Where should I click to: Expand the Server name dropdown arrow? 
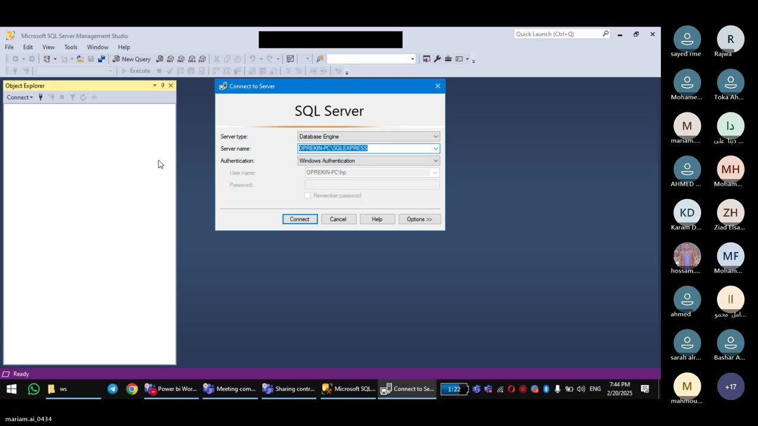pyautogui.click(x=435, y=149)
